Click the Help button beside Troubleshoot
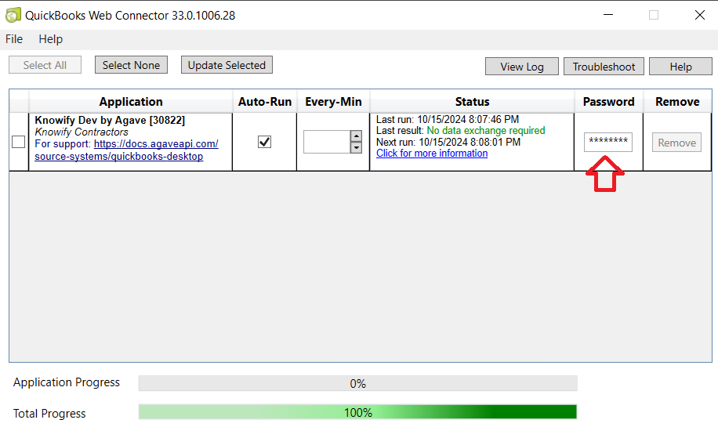This screenshot has height=427, width=718. tap(680, 67)
